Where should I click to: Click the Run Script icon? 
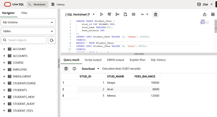tap(110, 14)
